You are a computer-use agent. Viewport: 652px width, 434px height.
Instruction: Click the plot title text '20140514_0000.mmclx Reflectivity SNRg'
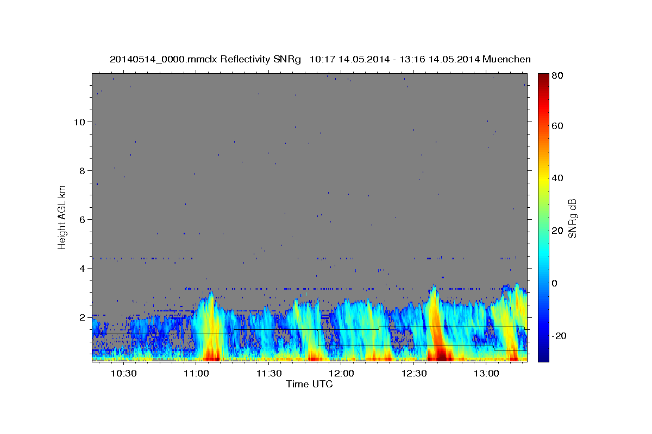point(205,59)
